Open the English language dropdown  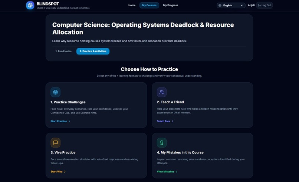coord(231,5)
